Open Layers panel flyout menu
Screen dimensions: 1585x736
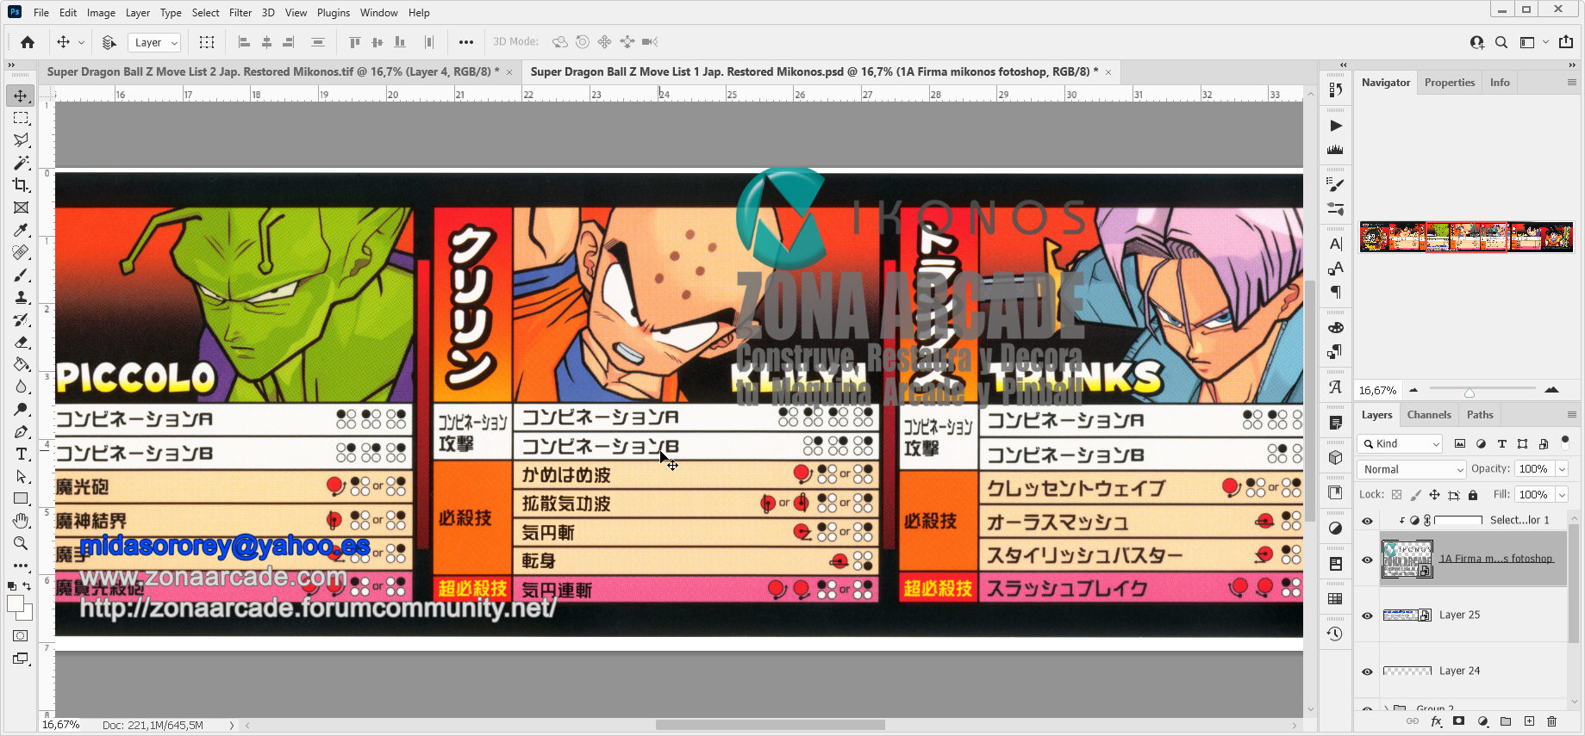click(1571, 415)
